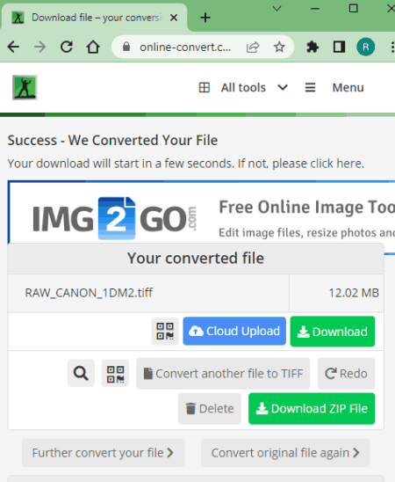This screenshot has width=395, height=482.
Task: Open Further convert your file
Action: point(103,453)
